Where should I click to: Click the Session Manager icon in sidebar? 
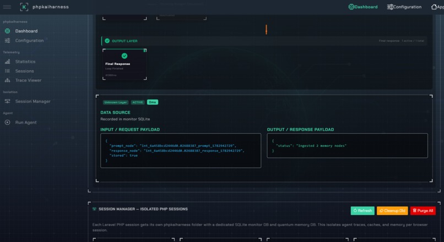point(7,101)
